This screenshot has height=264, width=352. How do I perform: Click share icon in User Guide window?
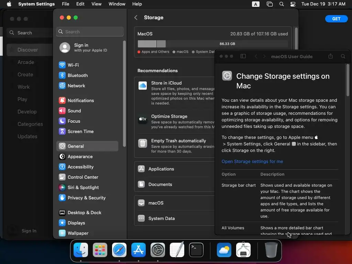330,56
